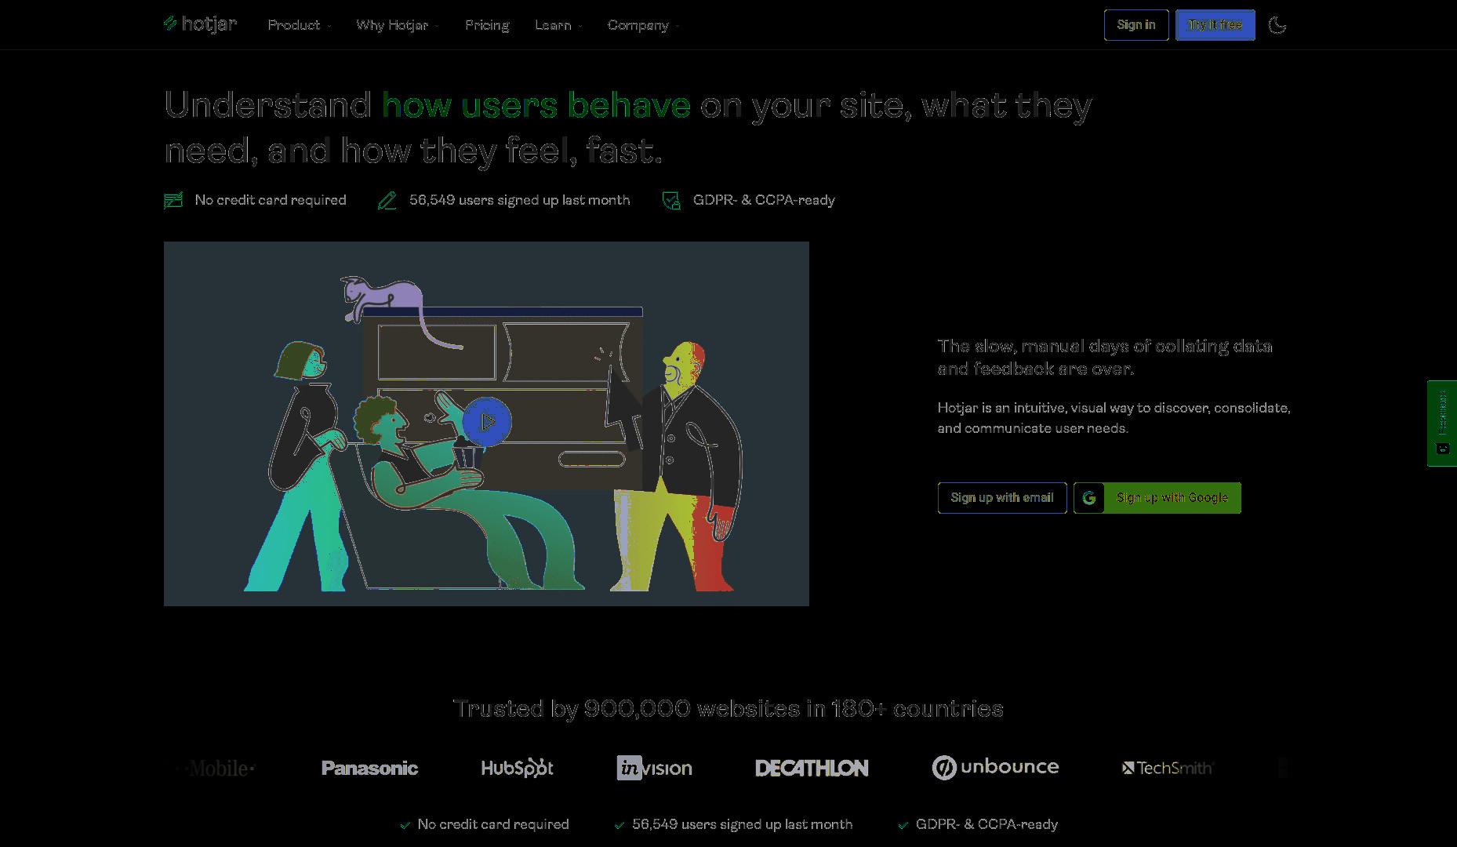Image resolution: width=1457 pixels, height=847 pixels.
Task: Click top '56,549 users signed up last month' text
Action: pyautogui.click(x=520, y=200)
